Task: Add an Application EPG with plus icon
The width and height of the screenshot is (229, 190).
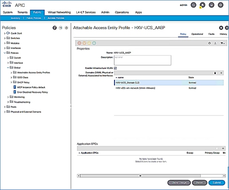Action: pyautogui.click(x=223, y=148)
